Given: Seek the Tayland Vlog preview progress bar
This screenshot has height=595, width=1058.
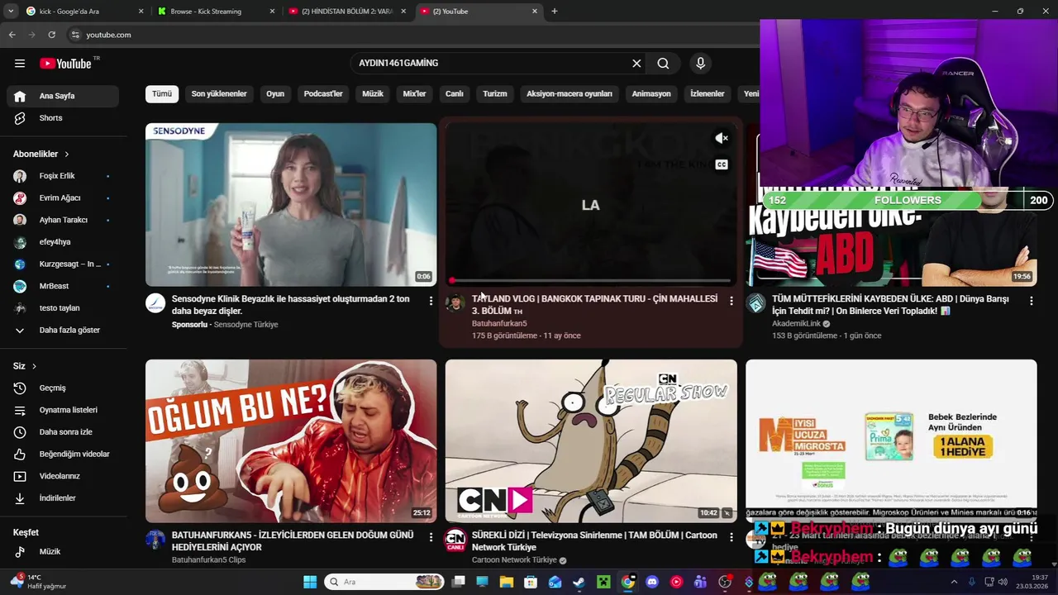Looking at the screenshot, I should 591,281.
